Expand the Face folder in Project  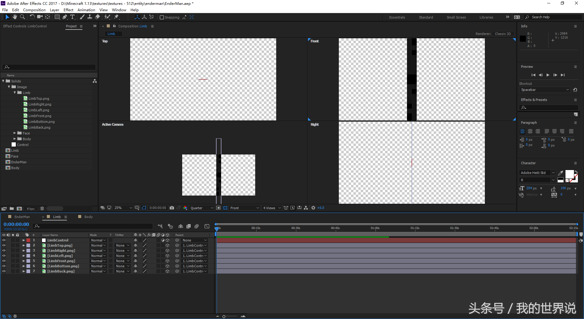click(x=15, y=133)
